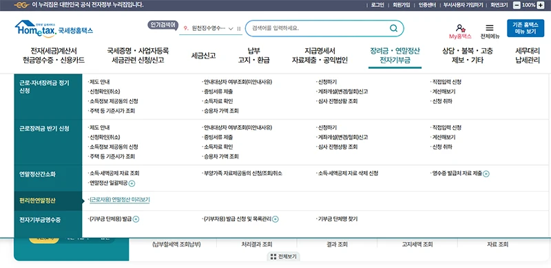Click 100% zoom level text
The height and width of the screenshot is (268, 551).
[529, 5]
